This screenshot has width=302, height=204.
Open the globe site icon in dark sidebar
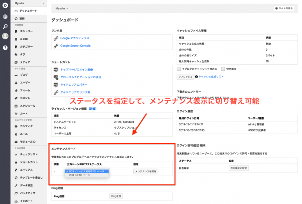click(x=5, y=17)
